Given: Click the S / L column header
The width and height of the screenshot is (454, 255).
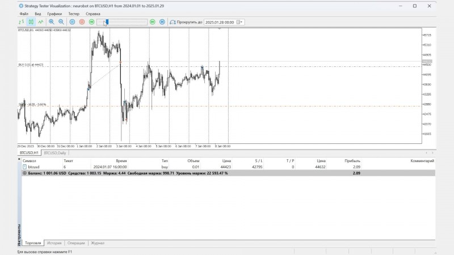Looking at the screenshot, I should pyautogui.click(x=259, y=161).
